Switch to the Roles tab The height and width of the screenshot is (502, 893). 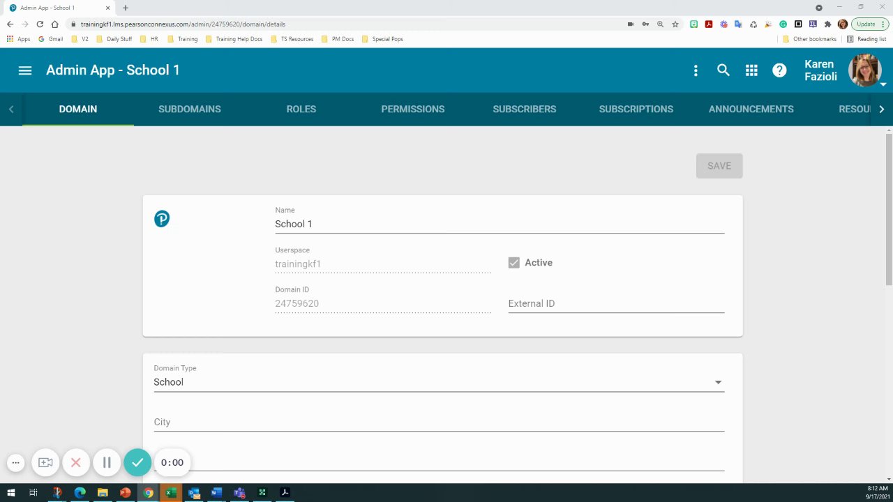click(x=301, y=109)
